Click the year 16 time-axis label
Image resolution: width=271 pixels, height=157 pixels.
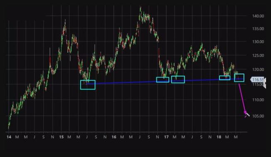tap(114, 137)
